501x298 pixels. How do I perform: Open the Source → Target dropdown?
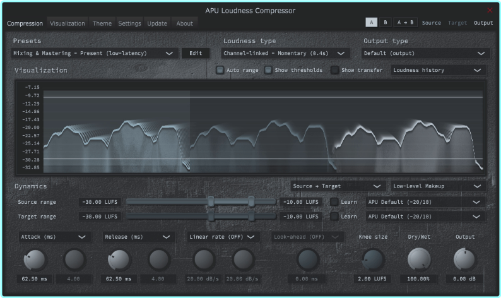[338, 186]
